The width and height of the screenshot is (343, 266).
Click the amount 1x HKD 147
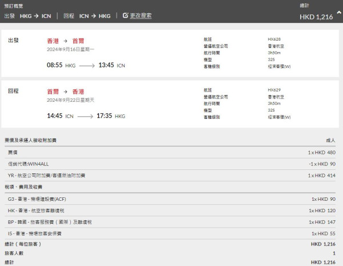[x=322, y=222]
